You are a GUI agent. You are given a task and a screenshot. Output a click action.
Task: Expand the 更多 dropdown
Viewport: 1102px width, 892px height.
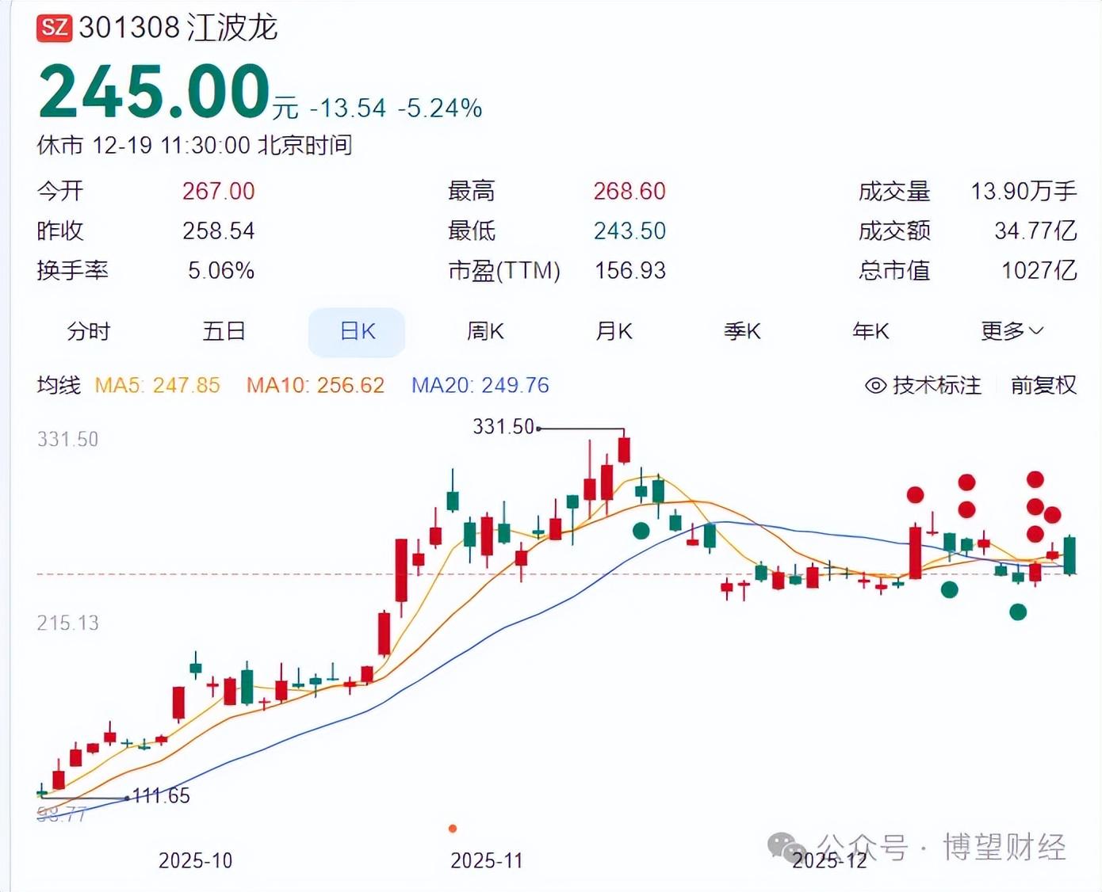point(1011,331)
